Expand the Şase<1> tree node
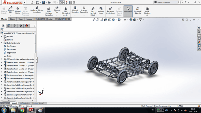 click(x=2, y=59)
